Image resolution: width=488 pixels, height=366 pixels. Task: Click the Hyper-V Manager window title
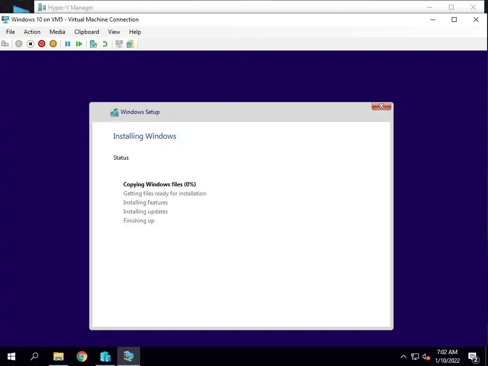click(x=71, y=8)
